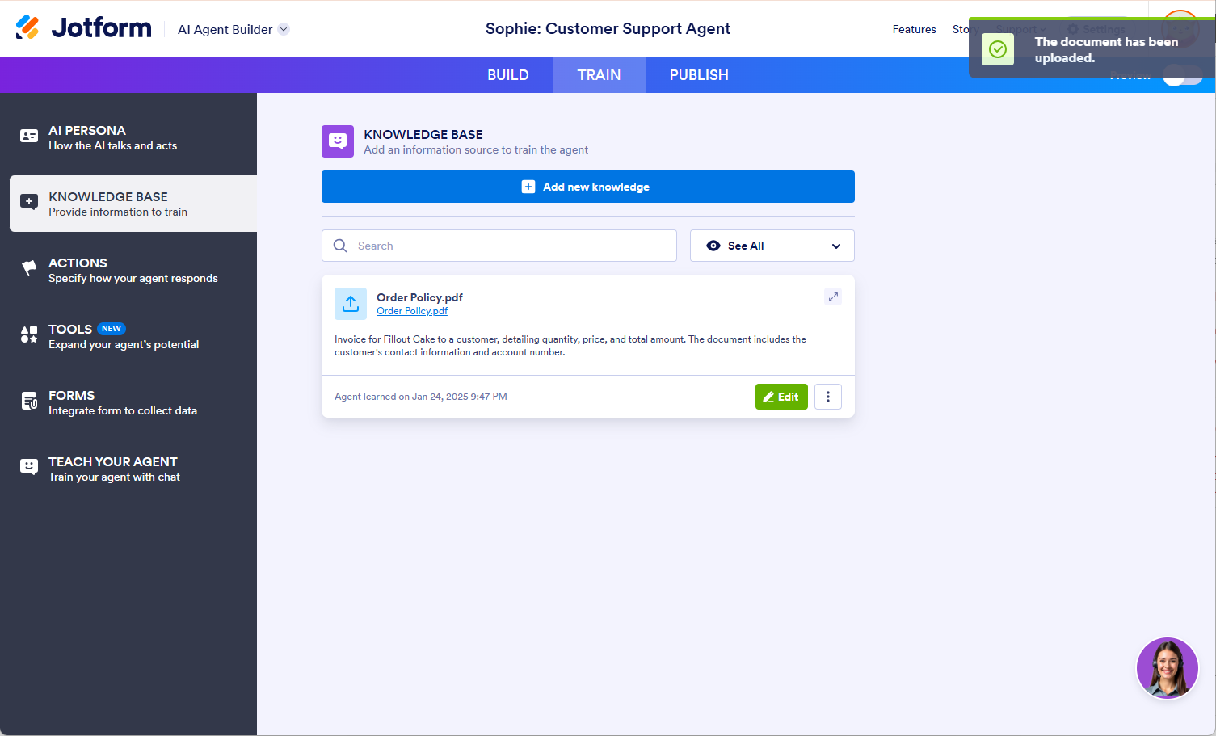The width and height of the screenshot is (1216, 736).
Task: Open the AI Agent Builder dropdown
Action: pos(234,29)
